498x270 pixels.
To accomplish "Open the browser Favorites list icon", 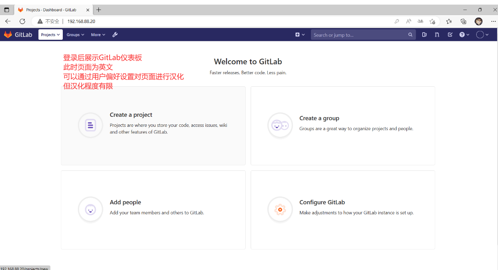I will click(449, 21).
